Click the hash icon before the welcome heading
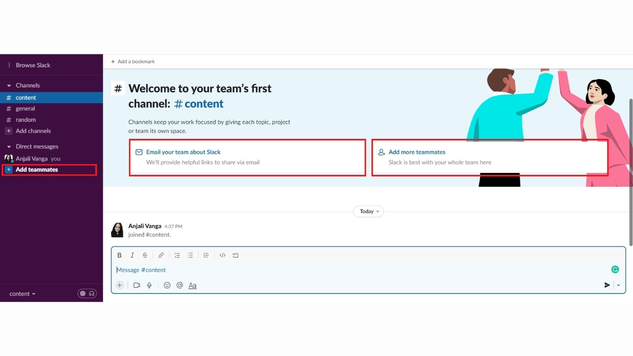 point(118,88)
